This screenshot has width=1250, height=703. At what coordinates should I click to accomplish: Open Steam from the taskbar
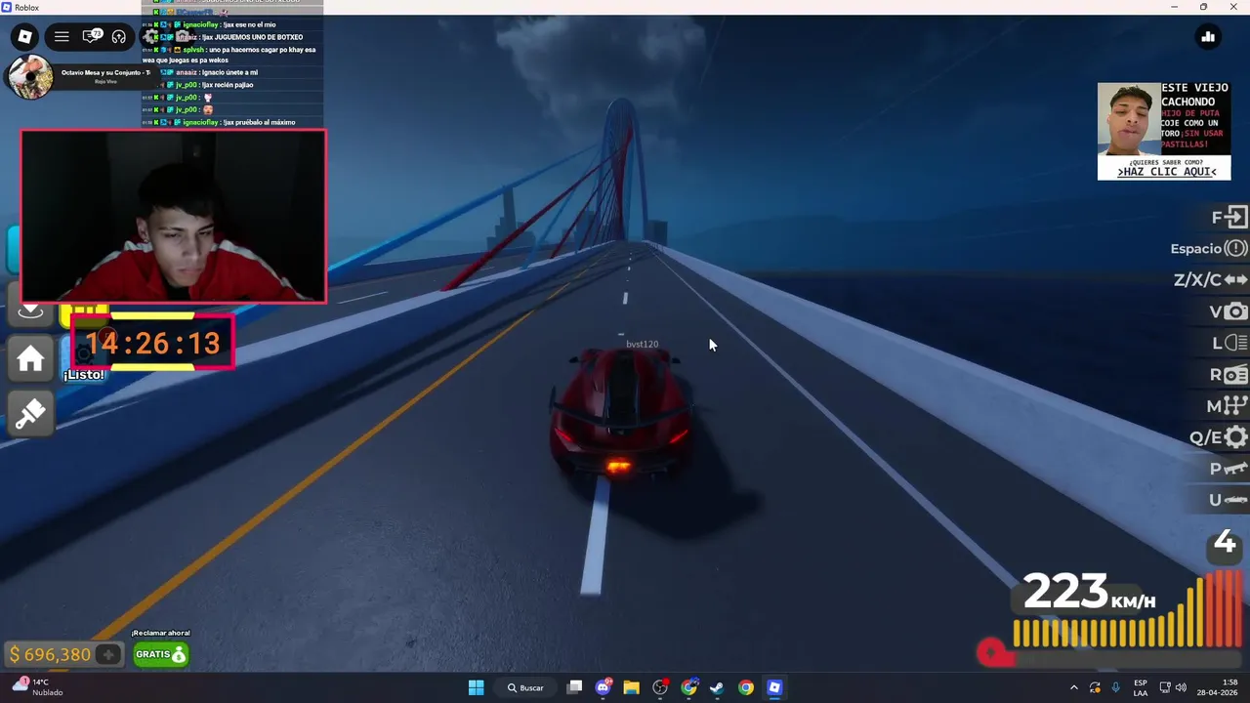tap(717, 687)
